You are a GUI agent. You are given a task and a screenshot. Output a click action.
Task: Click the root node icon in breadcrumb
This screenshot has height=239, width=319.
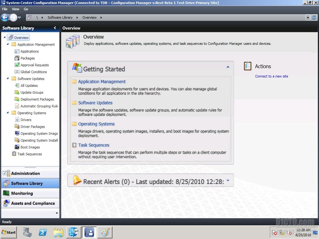click(x=30, y=17)
